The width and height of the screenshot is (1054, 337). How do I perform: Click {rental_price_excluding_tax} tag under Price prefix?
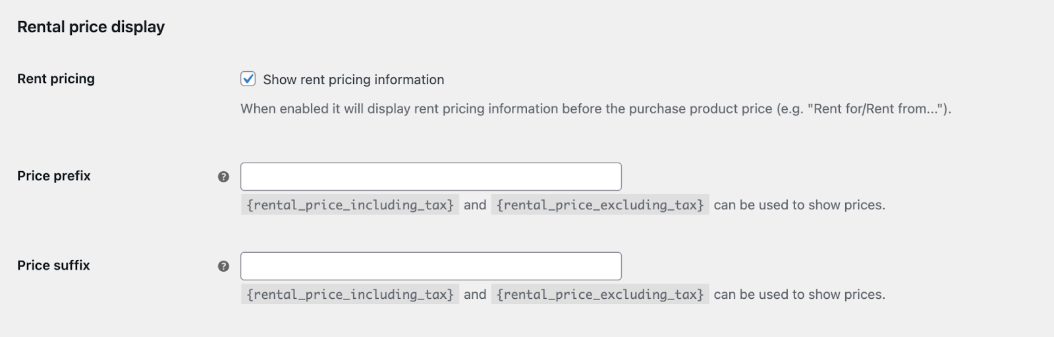(x=600, y=205)
